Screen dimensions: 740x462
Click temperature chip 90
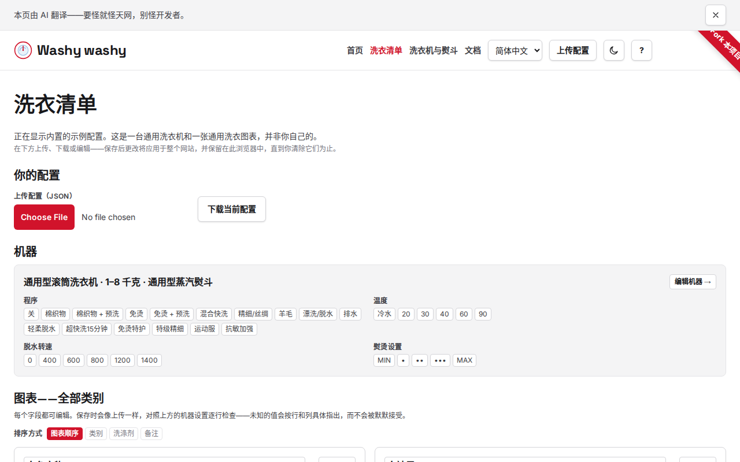[x=483, y=314]
